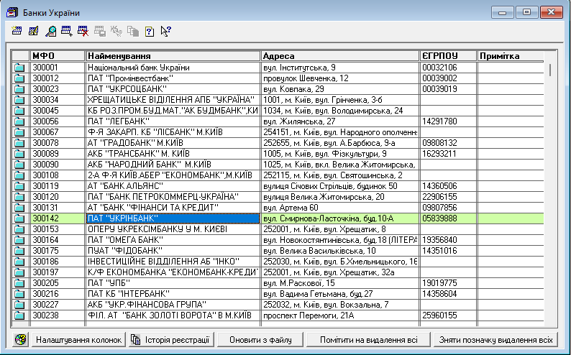Image resolution: width=571 pixels, height=355 pixels.
Task: Click Зняти позначку видалення всіх
Action: (496, 339)
